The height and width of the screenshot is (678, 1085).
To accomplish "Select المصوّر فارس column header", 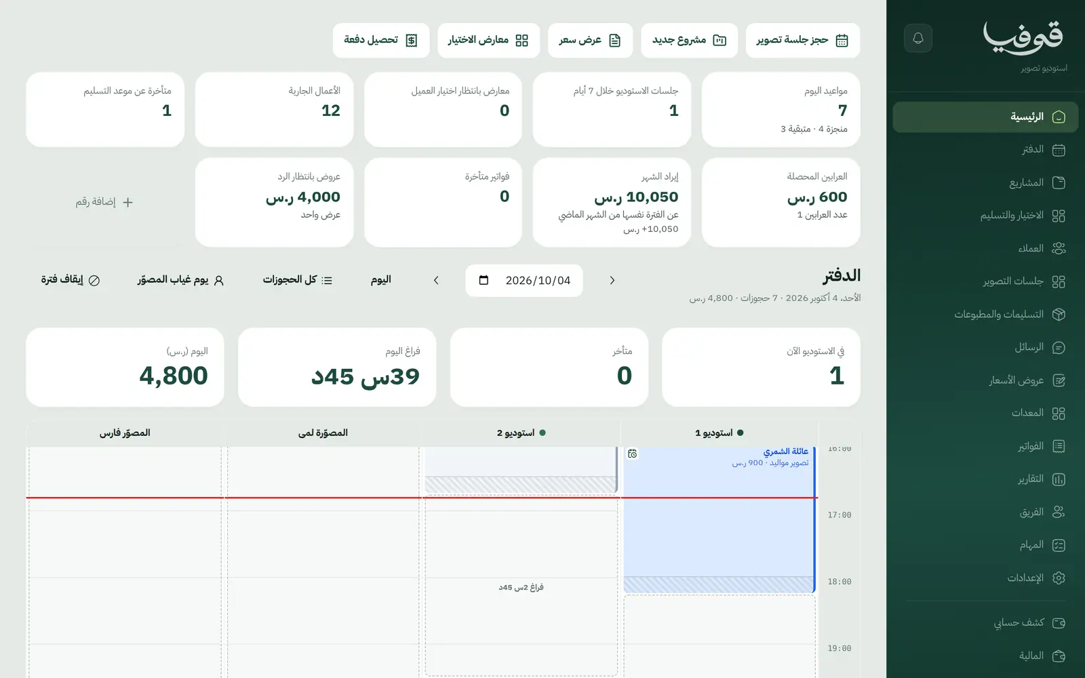I will click(x=125, y=433).
